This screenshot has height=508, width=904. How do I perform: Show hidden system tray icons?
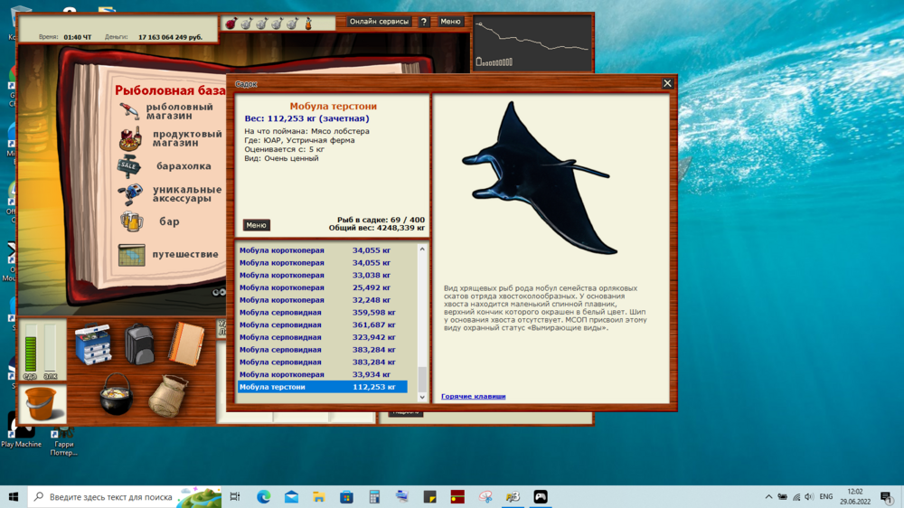[768, 496]
